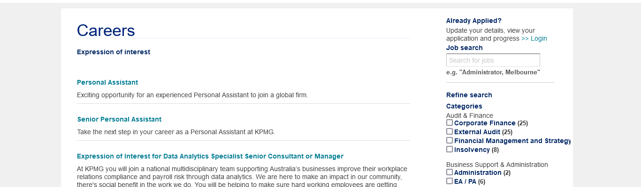The image size is (641, 187).
Task: Click the Careers page heading
Action: (106, 30)
